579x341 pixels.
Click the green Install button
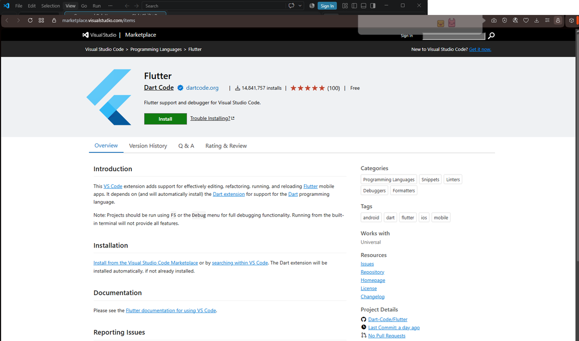[165, 119]
